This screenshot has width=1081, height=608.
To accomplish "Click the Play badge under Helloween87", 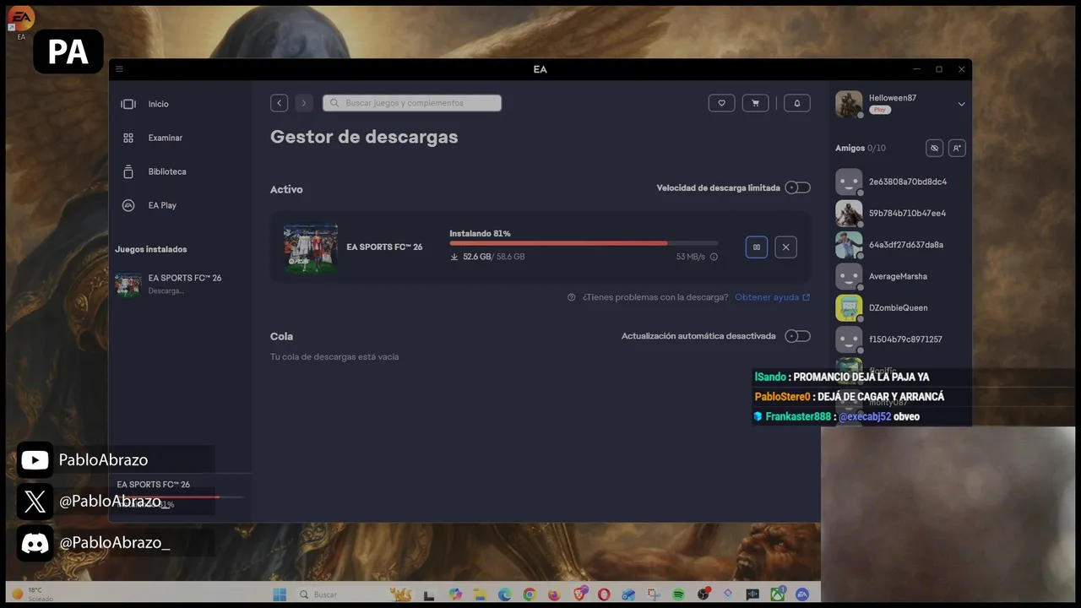I will [880, 110].
